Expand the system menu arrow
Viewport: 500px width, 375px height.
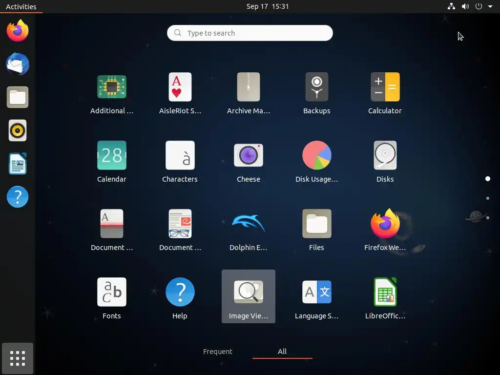click(x=490, y=6)
